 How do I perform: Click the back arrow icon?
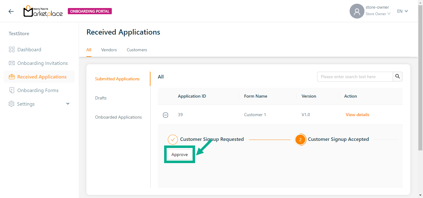pos(11,11)
